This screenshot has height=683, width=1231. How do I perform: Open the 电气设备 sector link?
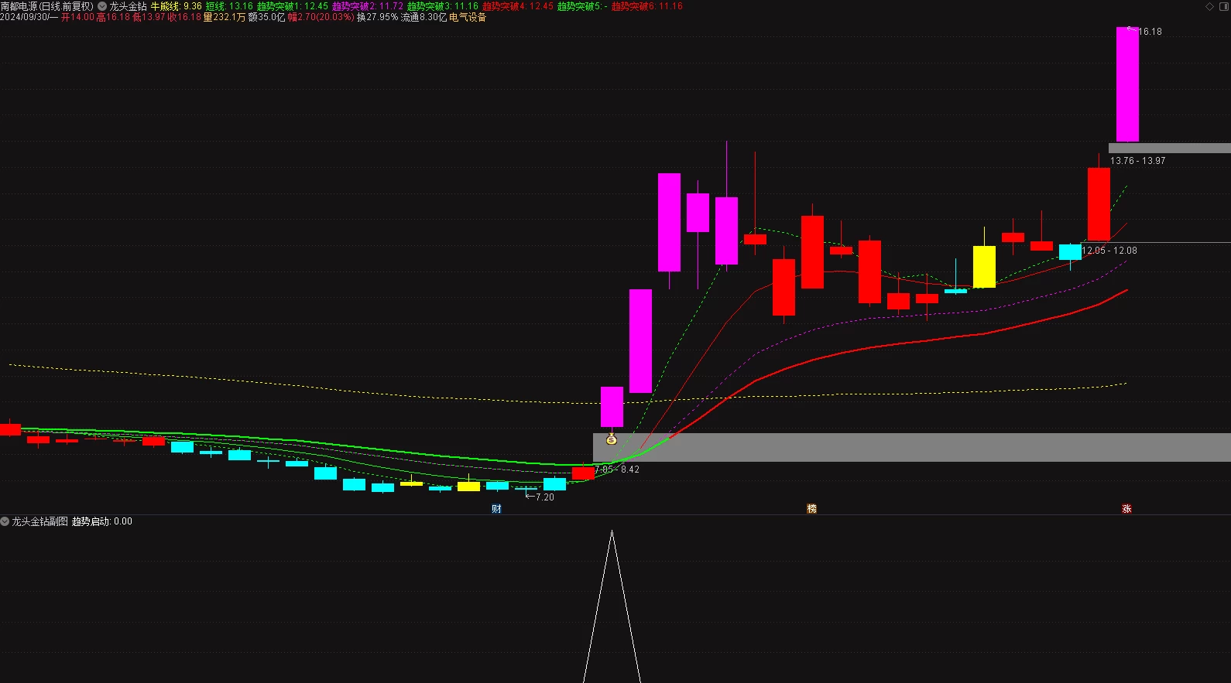[x=468, y=17]
